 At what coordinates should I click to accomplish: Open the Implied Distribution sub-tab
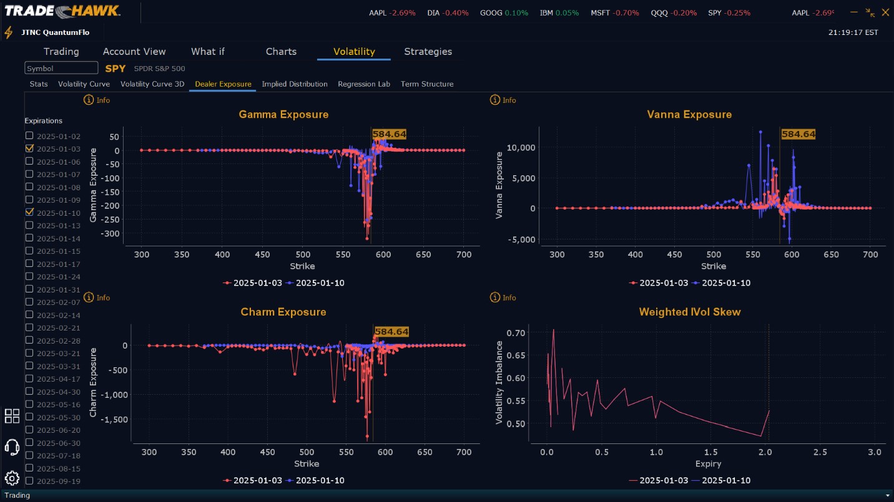(x=295, y=84)
